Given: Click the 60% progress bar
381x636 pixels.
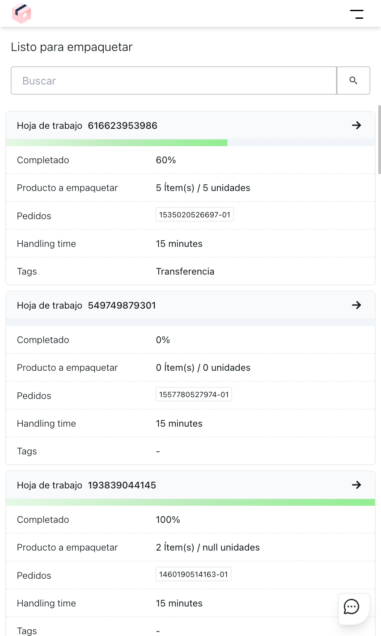Looking at the screenshot, I should (x=116, y=142).
